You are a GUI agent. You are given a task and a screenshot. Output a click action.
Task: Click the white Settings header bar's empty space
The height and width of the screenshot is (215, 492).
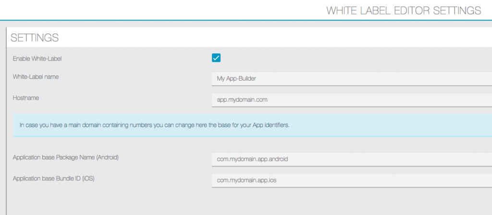point(288,37)
